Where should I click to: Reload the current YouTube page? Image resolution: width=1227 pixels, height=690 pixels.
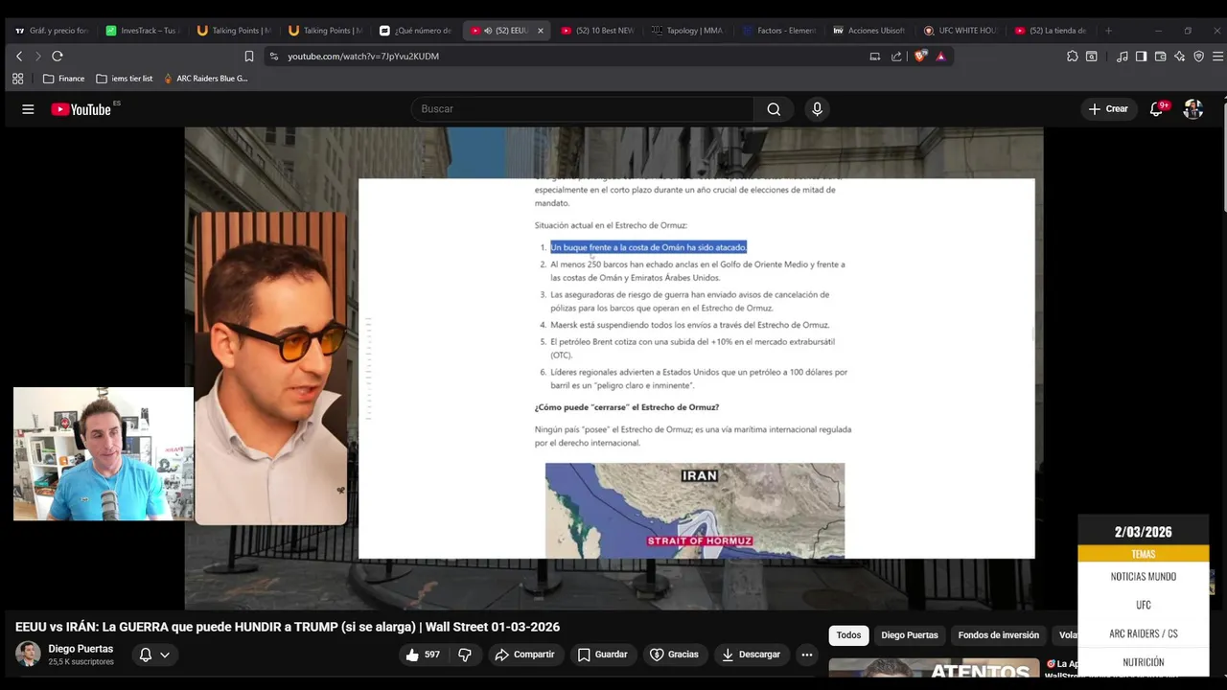coord(58,56)
